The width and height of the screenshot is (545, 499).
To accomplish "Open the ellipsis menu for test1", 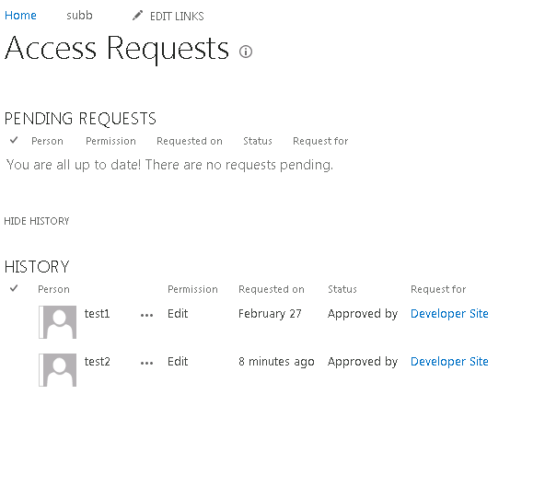I will point(146,315).
